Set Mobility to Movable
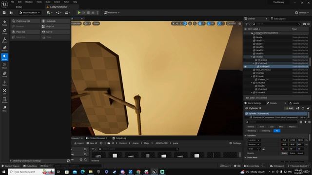 (x=300, y=153)
